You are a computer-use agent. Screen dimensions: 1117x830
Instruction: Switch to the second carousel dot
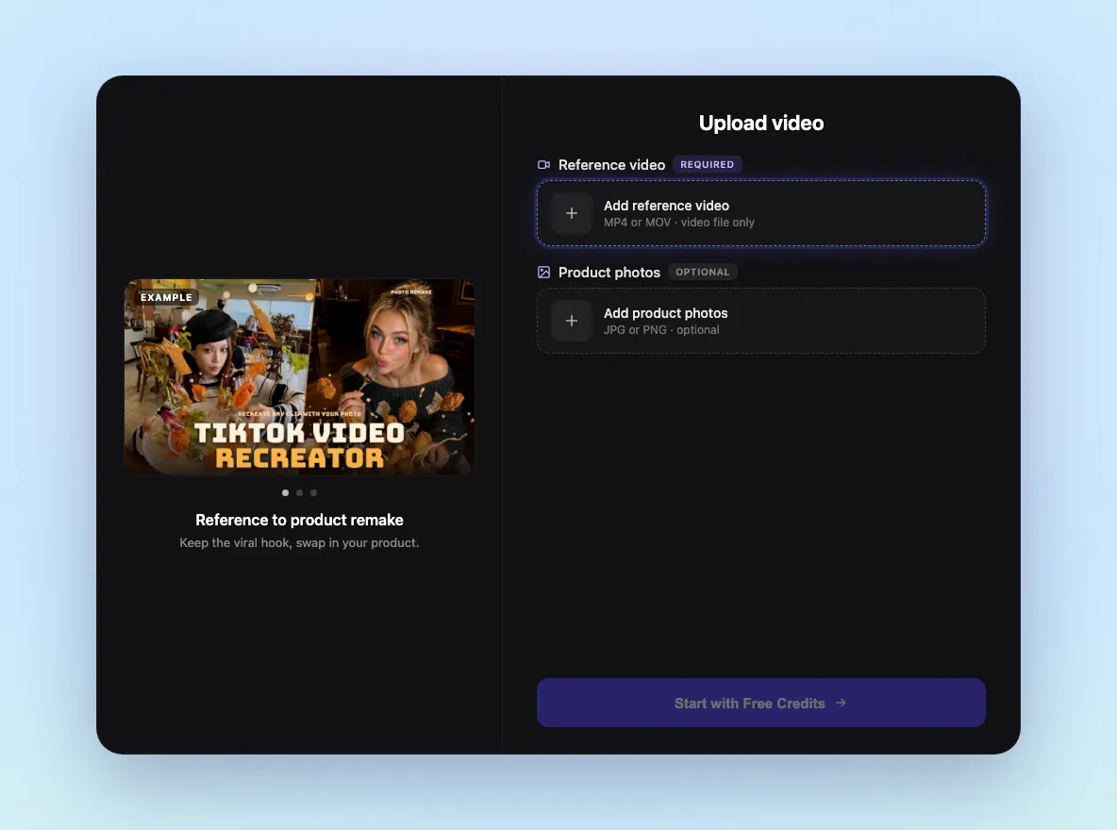pyautogui.click(x=299, y=492)
